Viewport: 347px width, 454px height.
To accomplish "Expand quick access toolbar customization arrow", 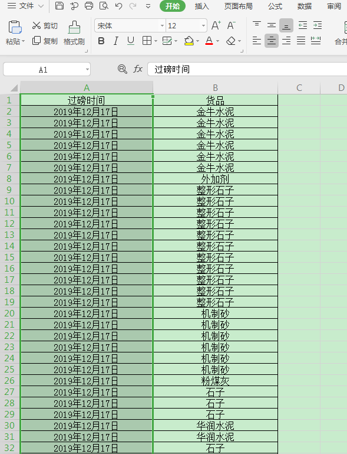I will click(x=148, y=6).
